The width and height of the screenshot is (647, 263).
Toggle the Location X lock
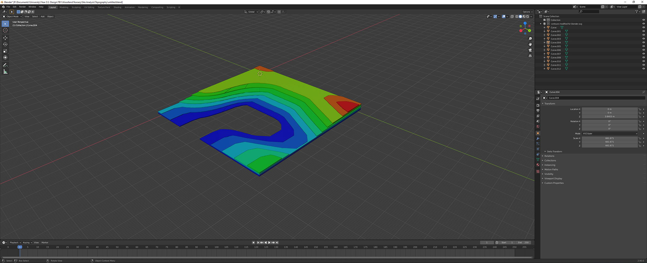(640, 109)
